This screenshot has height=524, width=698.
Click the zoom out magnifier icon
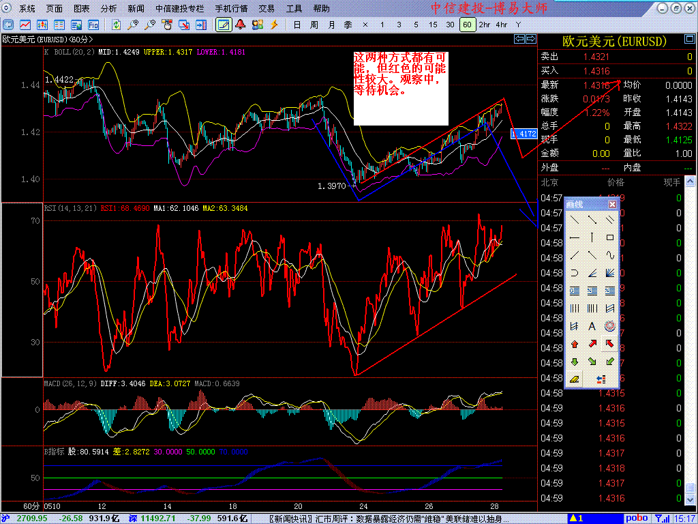point(150,25)
